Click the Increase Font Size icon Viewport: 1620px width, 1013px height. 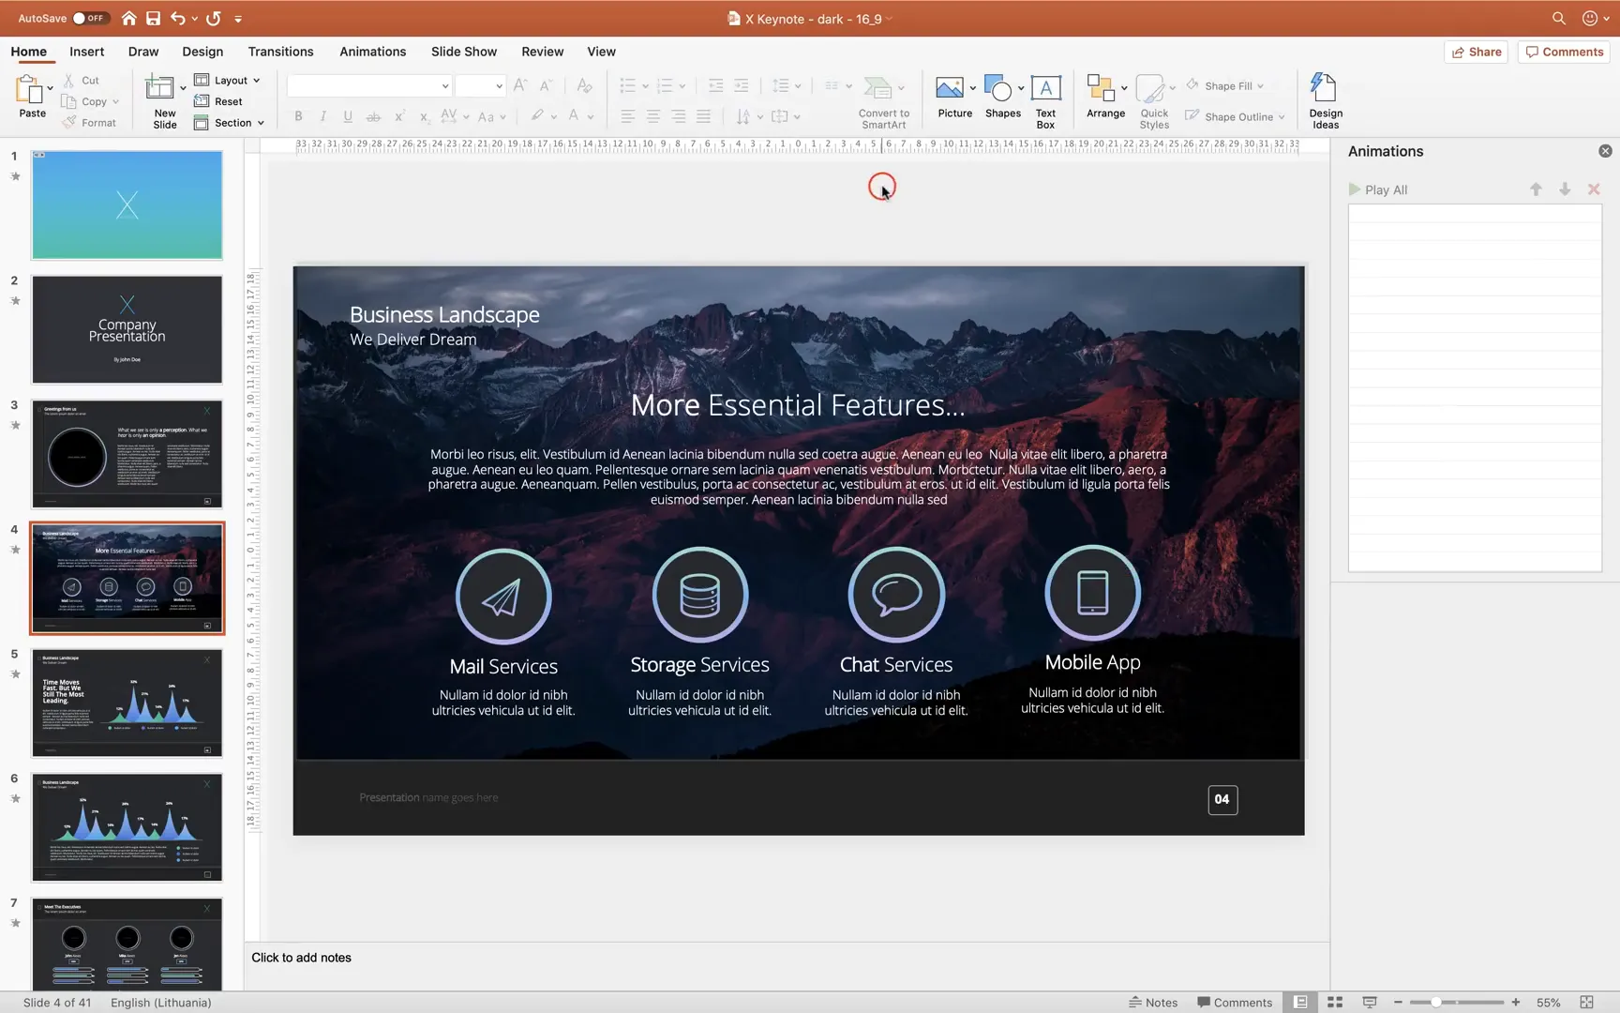(x=519, y=85)
